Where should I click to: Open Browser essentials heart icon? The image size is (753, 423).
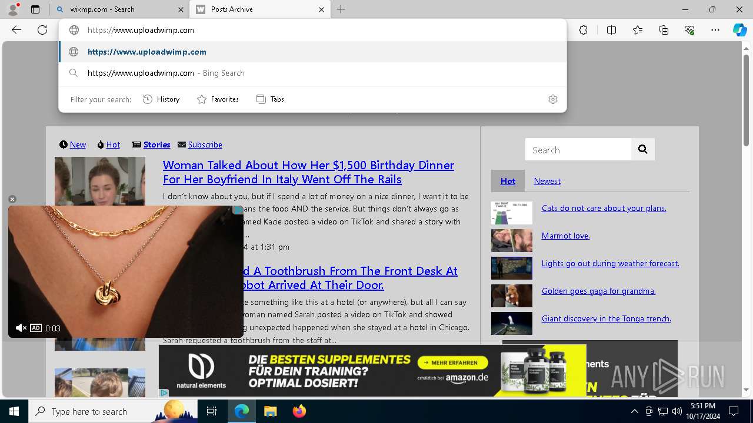tap(689, 30)
